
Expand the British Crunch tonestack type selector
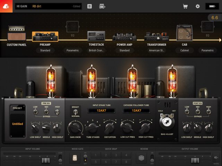click(96, 50)
